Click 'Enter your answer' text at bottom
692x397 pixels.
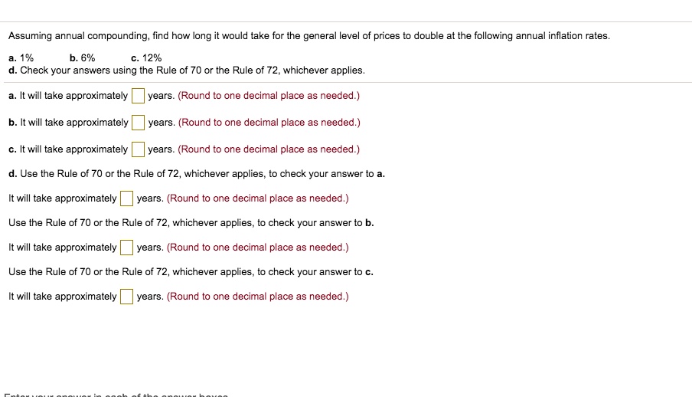(x=116, y=395)
